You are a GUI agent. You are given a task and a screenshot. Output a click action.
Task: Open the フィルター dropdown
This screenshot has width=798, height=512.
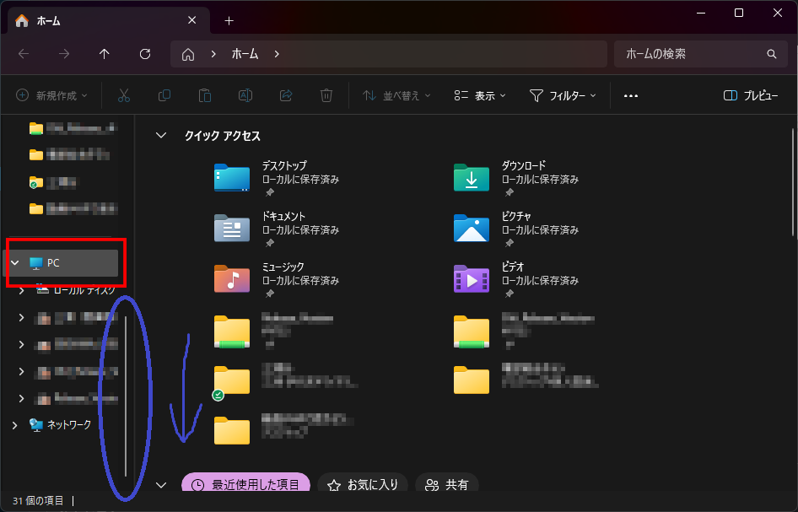click(563, 95)
